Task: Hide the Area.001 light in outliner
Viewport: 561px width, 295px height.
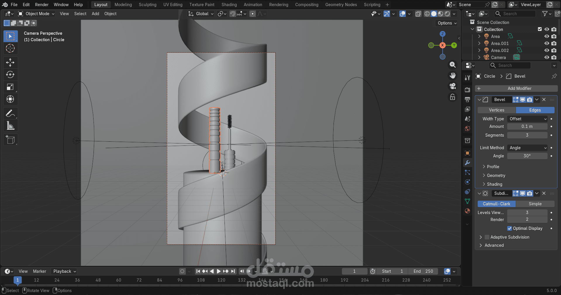Action: click(546, 44)
